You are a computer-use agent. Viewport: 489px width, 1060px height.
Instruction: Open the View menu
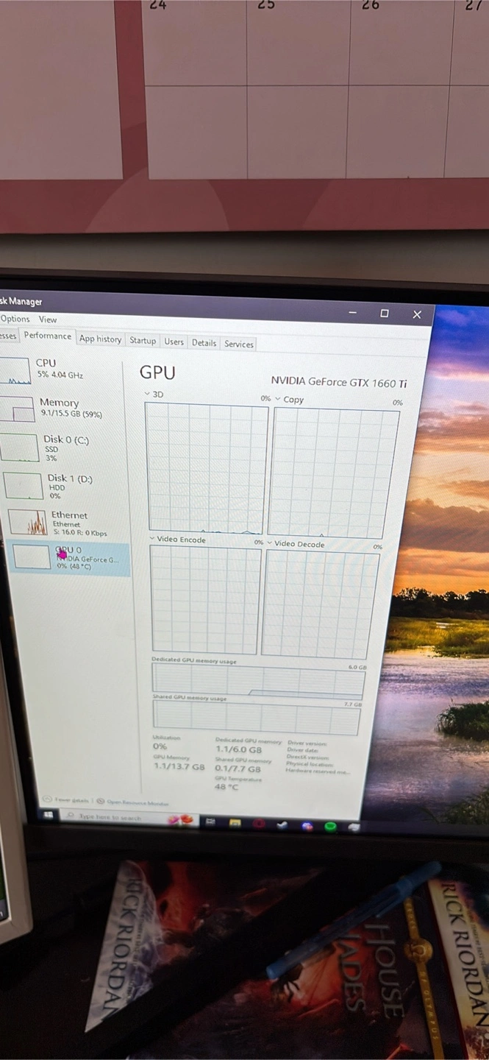click(48, 319)
